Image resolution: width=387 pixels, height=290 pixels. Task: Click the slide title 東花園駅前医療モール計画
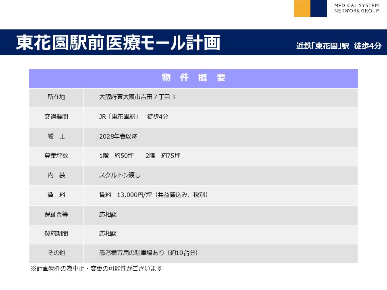coord(118,43)
